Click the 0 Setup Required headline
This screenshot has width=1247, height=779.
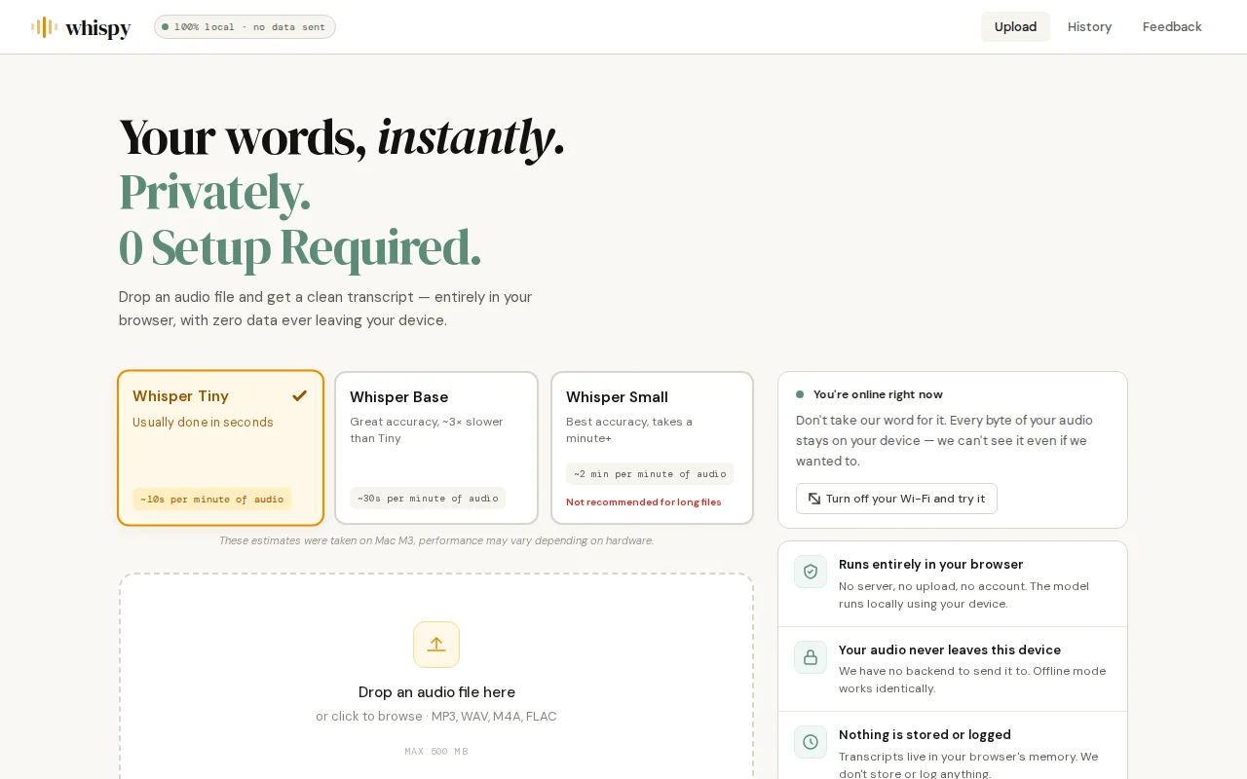pos(300,247)
